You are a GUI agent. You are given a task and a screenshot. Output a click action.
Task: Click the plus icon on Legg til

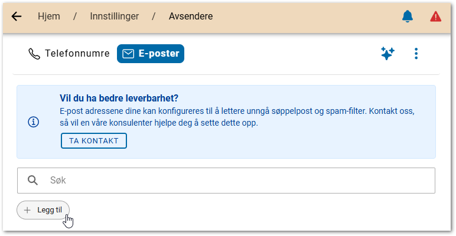27,209
